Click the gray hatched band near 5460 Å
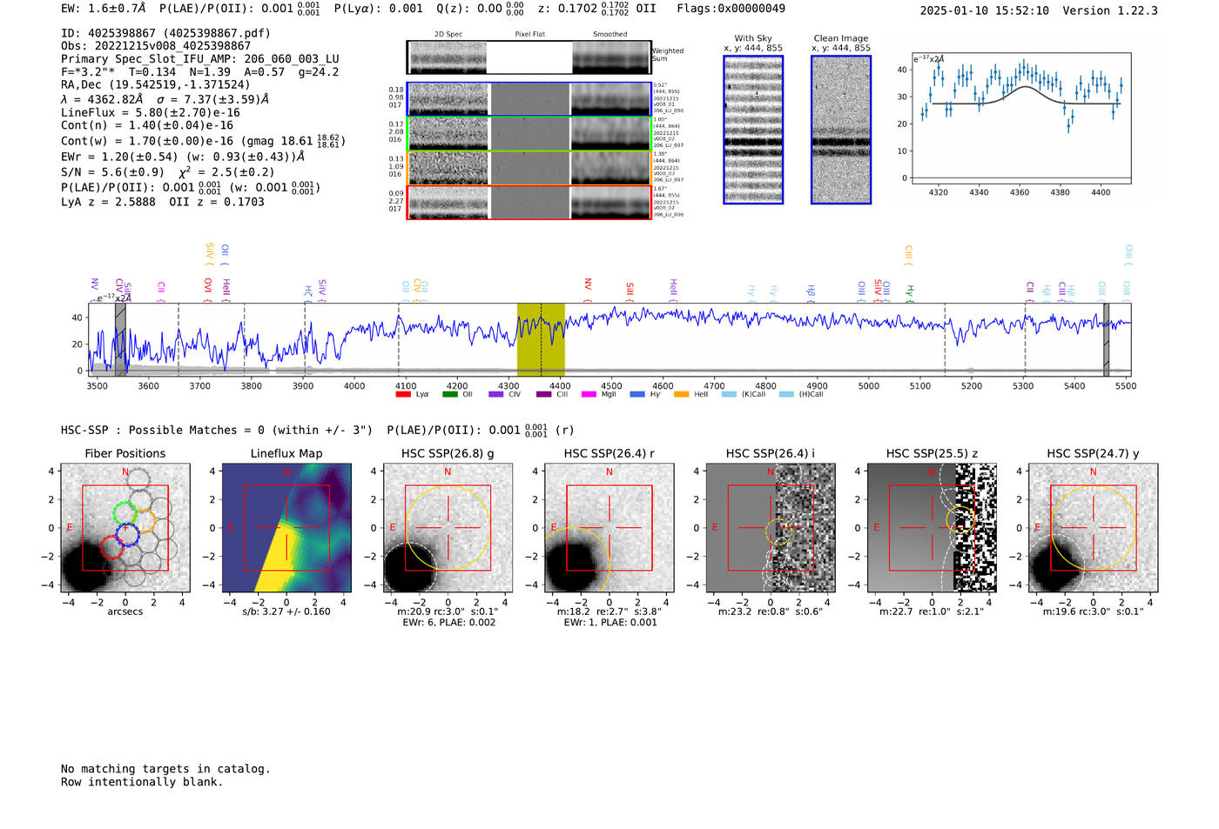The image size is (1219, 829). (1106, 340)
